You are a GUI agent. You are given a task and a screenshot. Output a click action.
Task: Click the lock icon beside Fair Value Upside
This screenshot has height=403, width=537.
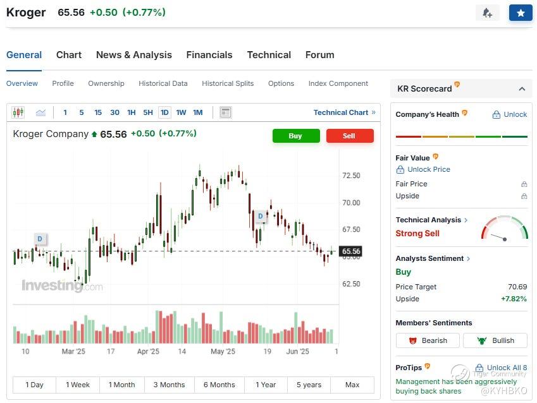coord(524,196)
